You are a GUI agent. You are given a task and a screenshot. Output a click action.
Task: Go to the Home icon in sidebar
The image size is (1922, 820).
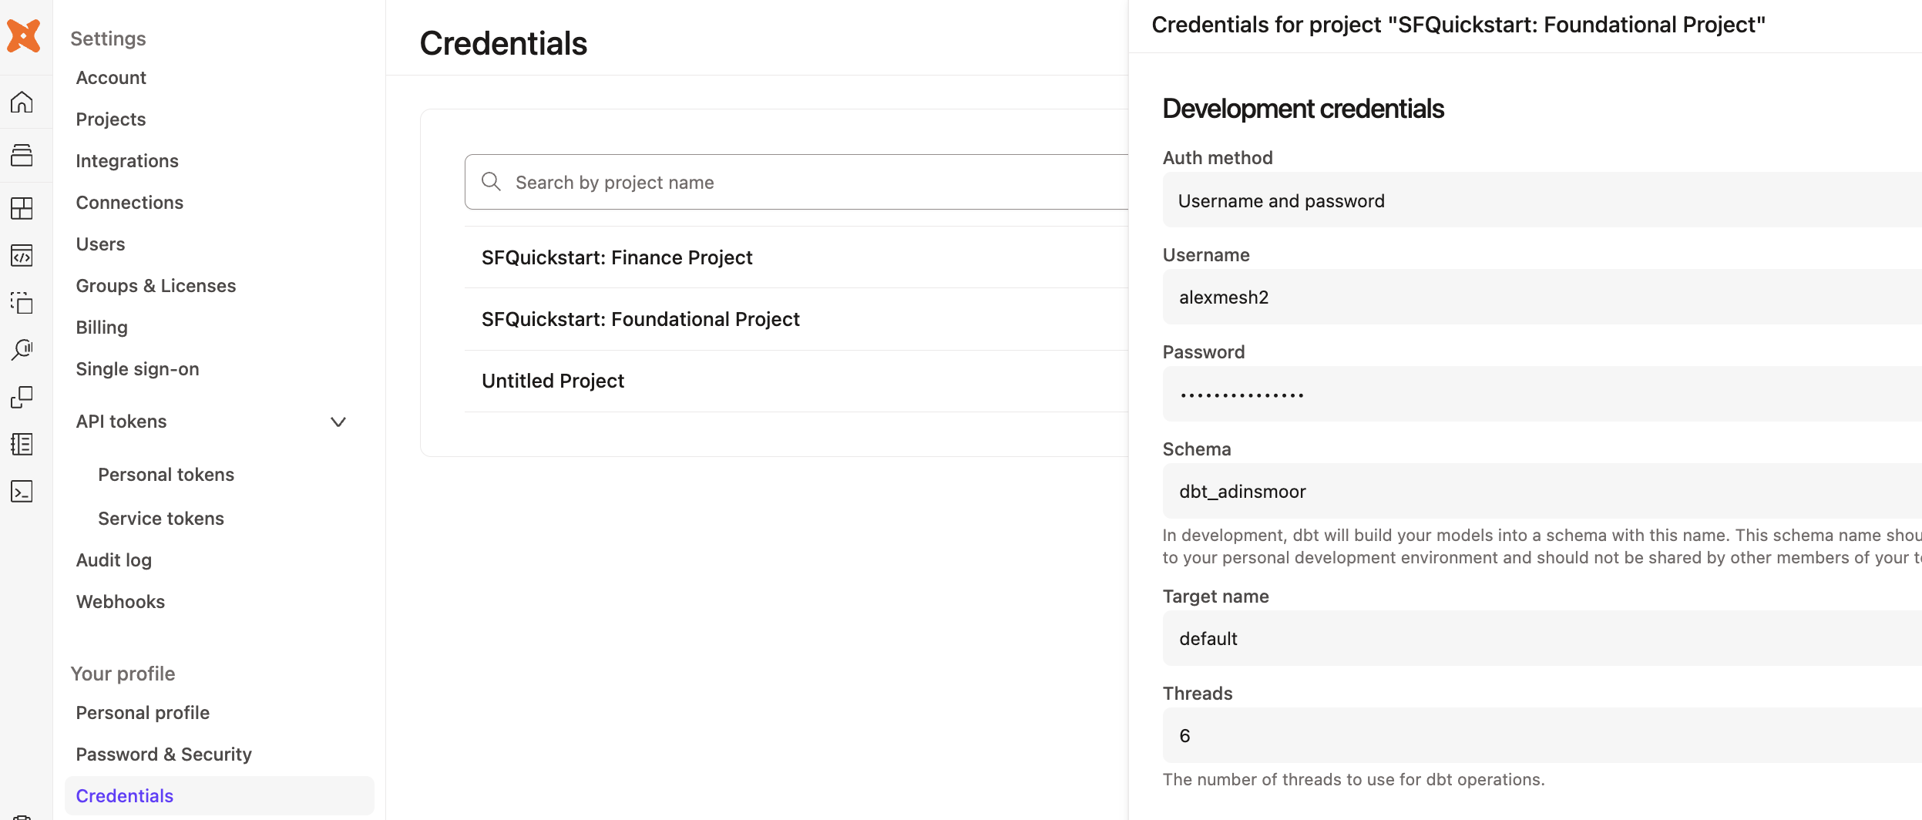(22, 102)
